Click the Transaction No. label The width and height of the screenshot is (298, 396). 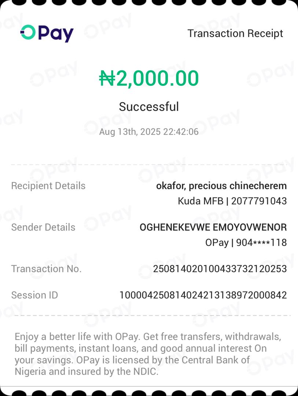click(x=47, y=269)
